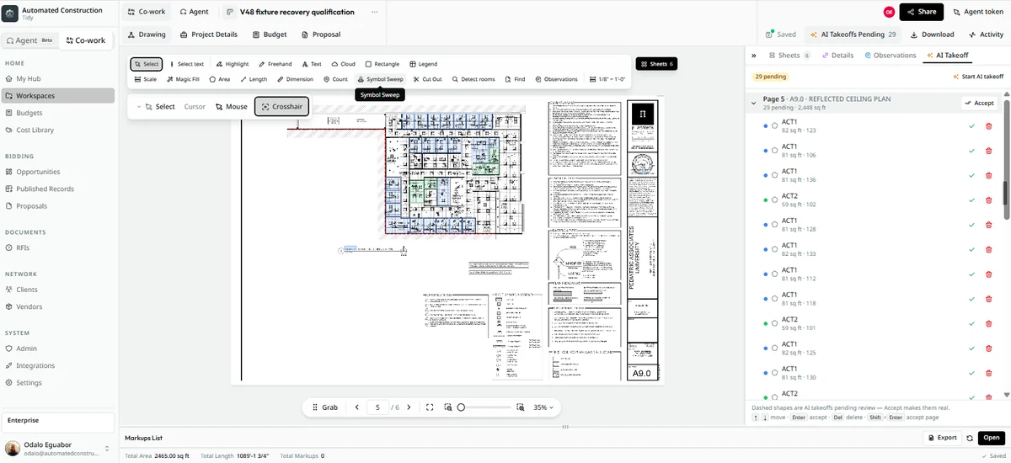Delete the ACT1 82 sq ft · 123 takeoff
This screenshot has height=463, width=1011.
[x=988, y=126]
